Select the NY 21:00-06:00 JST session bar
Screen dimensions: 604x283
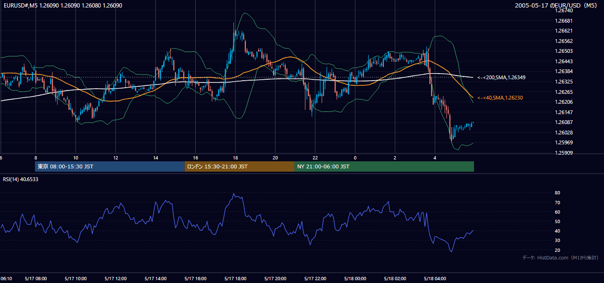pyautogui.click(x=384, y=166)
